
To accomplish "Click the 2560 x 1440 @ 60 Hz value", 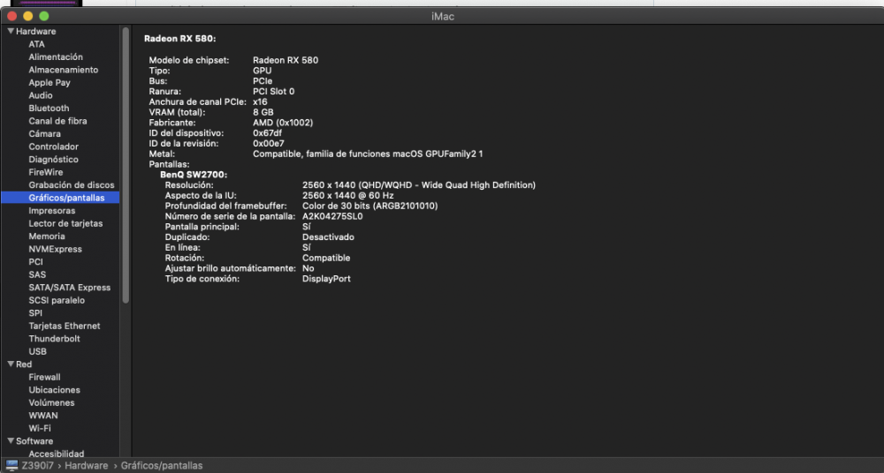I will coord(347,195).
